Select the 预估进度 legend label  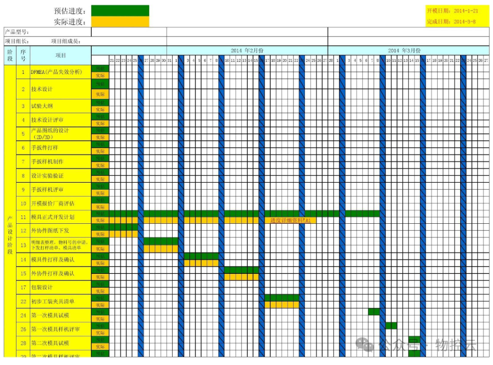click(70, 11)
